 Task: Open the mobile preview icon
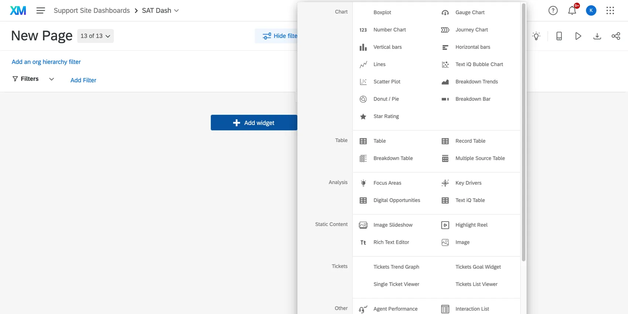pyautogui.click(x=559, y=36)
